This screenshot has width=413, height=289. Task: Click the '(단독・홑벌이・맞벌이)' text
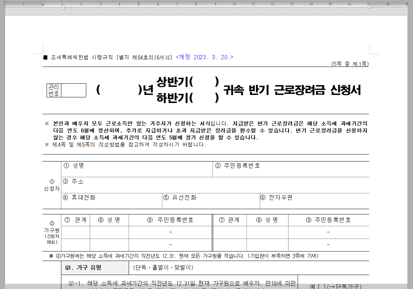point(163,267)
